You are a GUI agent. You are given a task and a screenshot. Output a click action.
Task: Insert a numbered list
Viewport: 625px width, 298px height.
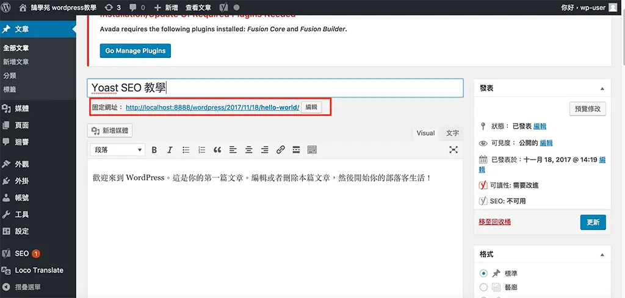tap(201, 149)
